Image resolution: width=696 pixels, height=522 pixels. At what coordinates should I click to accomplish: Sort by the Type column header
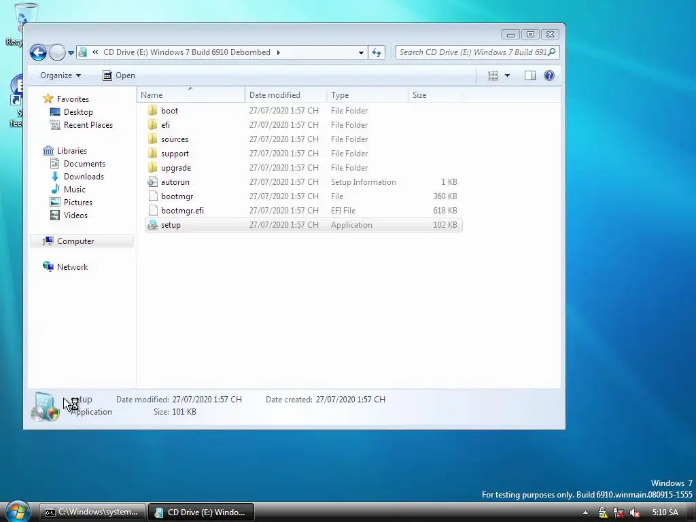tap(368, 95)
